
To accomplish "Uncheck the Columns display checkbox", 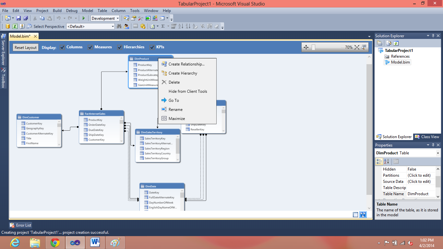I will [x=62, y=47].
